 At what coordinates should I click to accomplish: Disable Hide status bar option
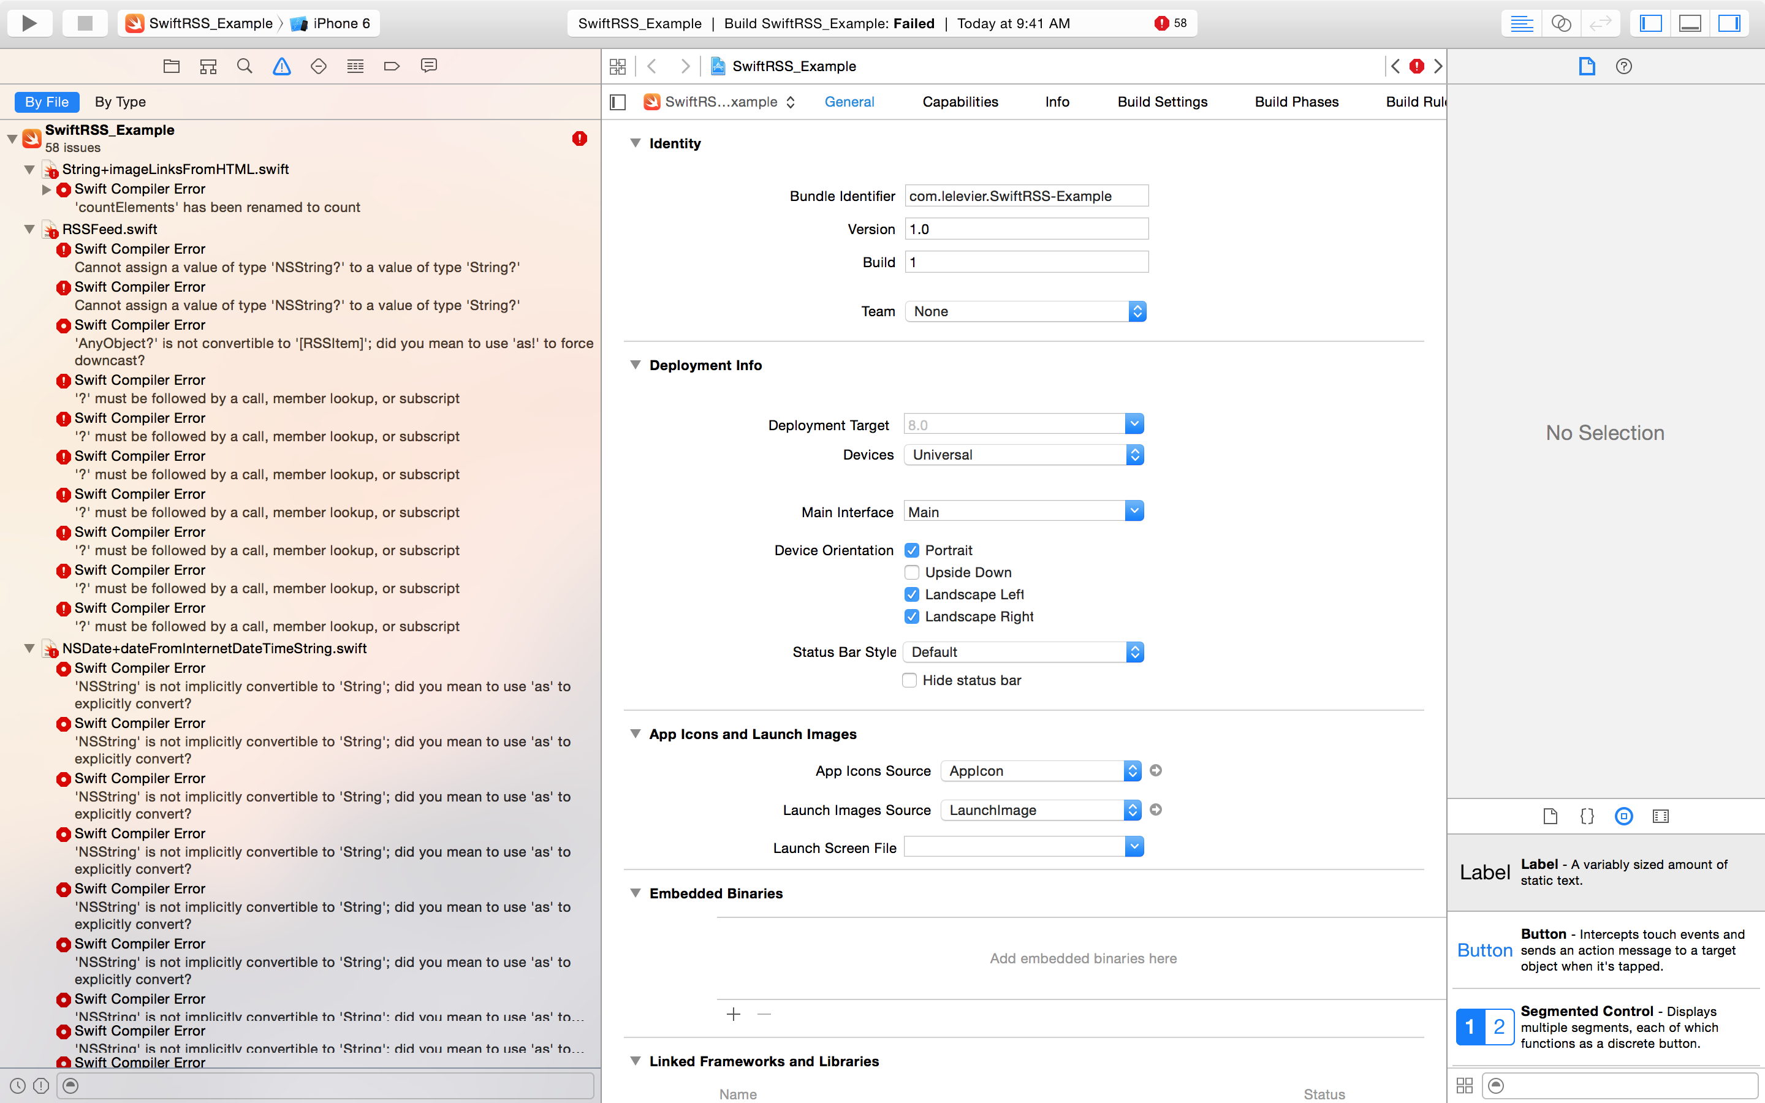click(910, 680)
